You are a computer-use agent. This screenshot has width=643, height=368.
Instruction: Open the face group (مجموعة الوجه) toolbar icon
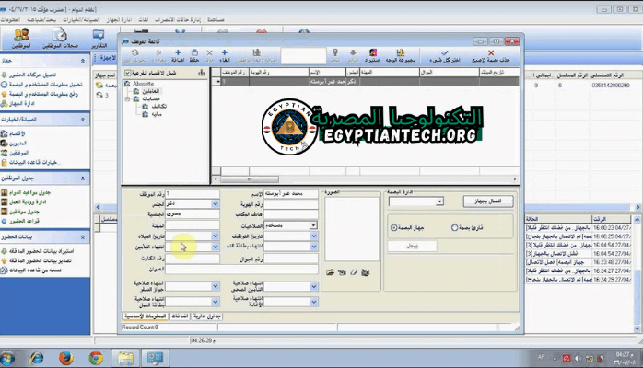click(x=400, y=52)
